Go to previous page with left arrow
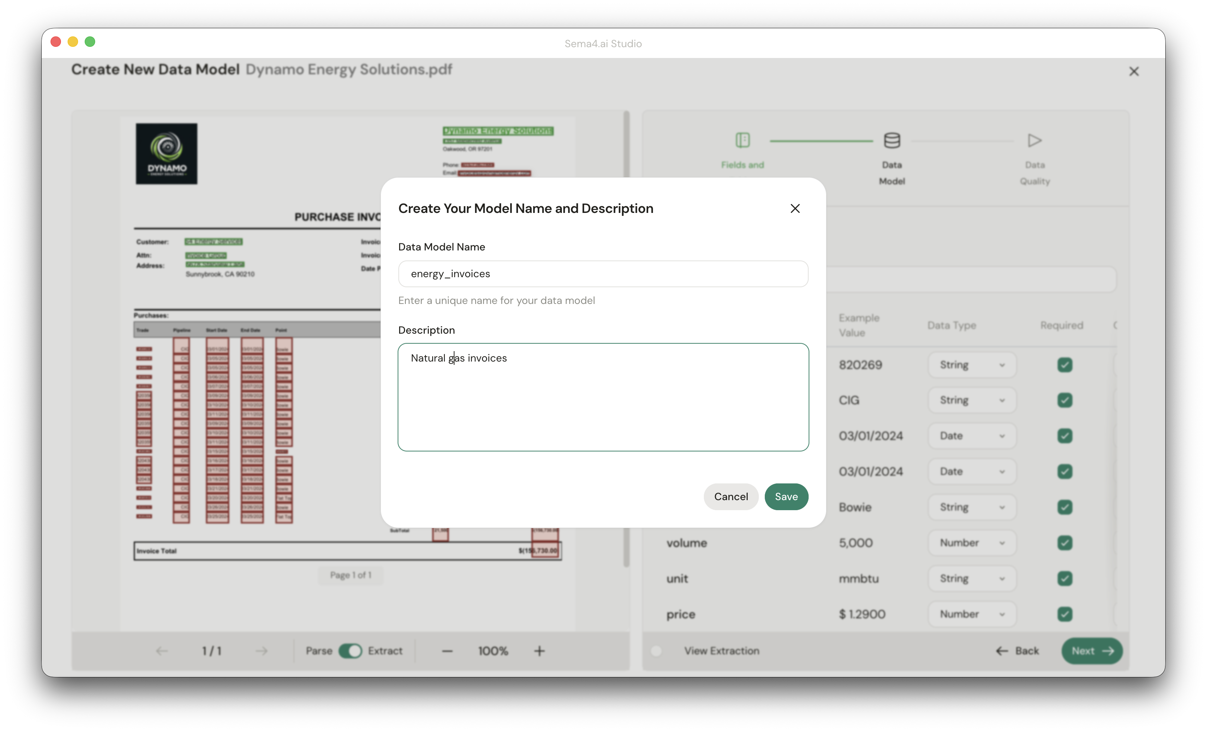 [162, 651]
